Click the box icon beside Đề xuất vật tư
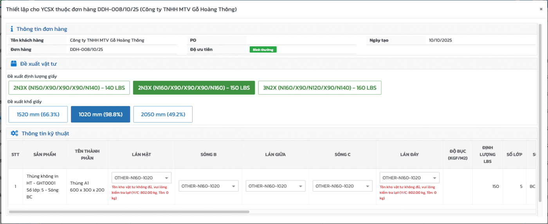 pos(14,64)
